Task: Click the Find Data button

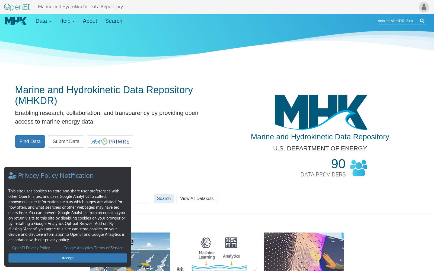Action: 30,141
